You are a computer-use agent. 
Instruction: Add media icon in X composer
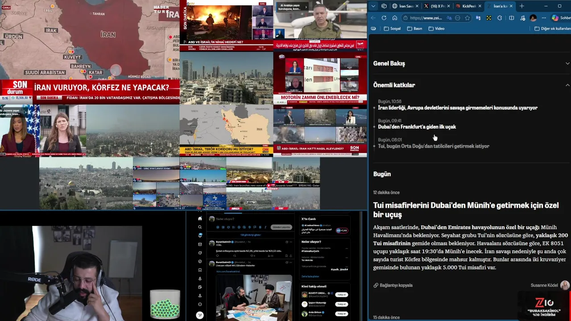click(218, 227)
